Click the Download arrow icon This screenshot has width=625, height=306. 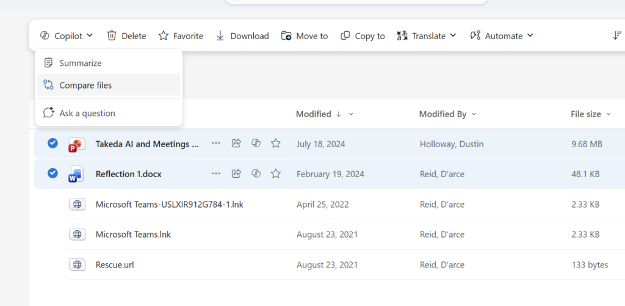(220, 36)
